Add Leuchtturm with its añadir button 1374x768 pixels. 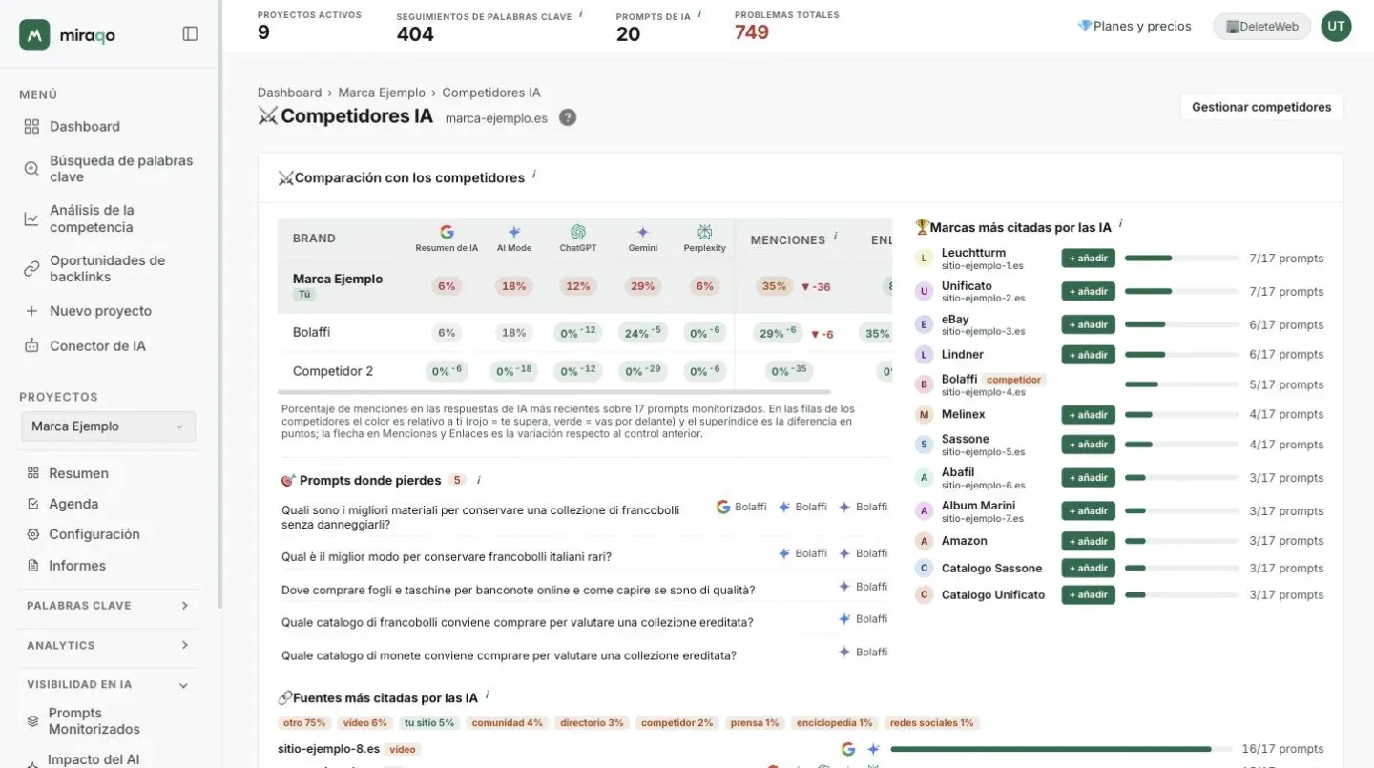tap(1088, 258)
